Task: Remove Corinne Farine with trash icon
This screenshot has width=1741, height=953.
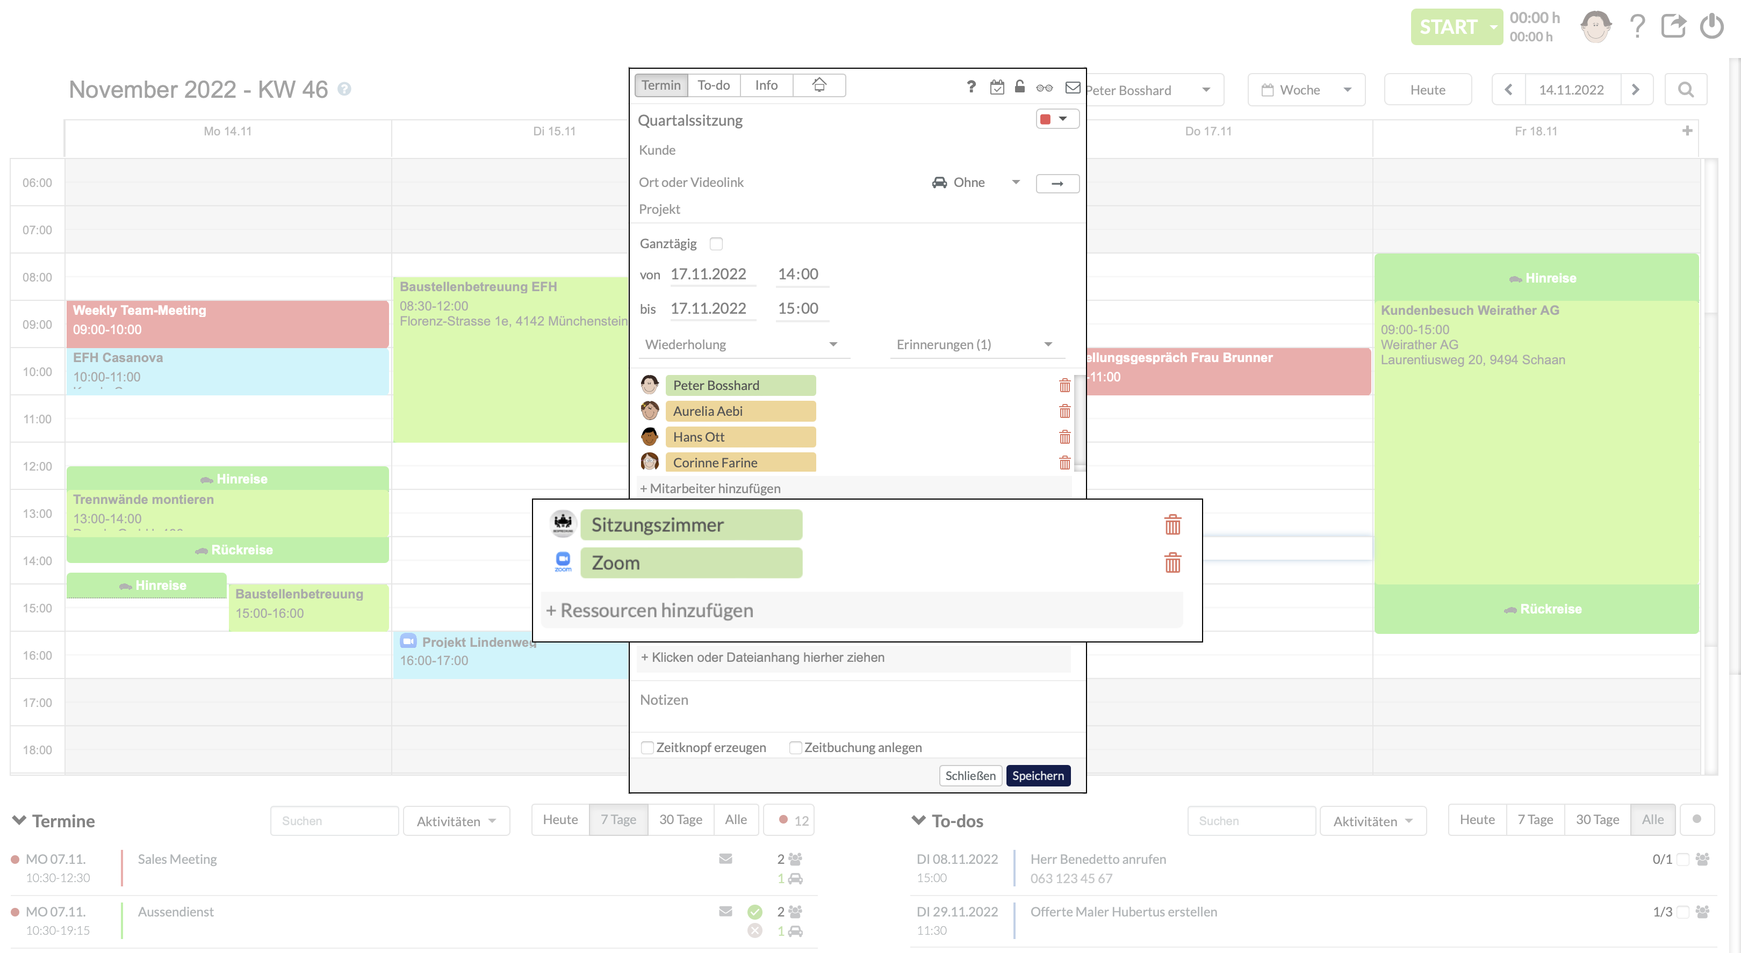Action: click(x=1064, y=463)
